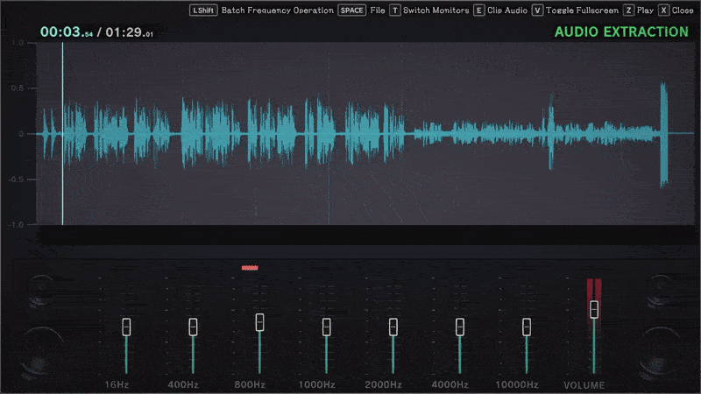Click the VOLUME slider handle

coord(594,310)
